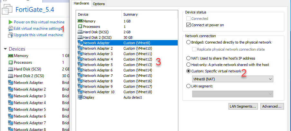291x131 pixels.
Task: Click the Device column header
Action: pyautogui.click(x=99, y=14)
